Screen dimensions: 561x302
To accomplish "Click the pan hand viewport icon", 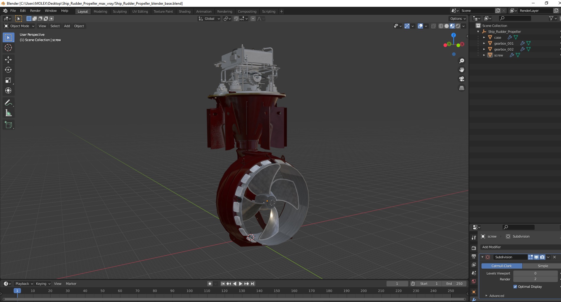I will click(461, 70).
